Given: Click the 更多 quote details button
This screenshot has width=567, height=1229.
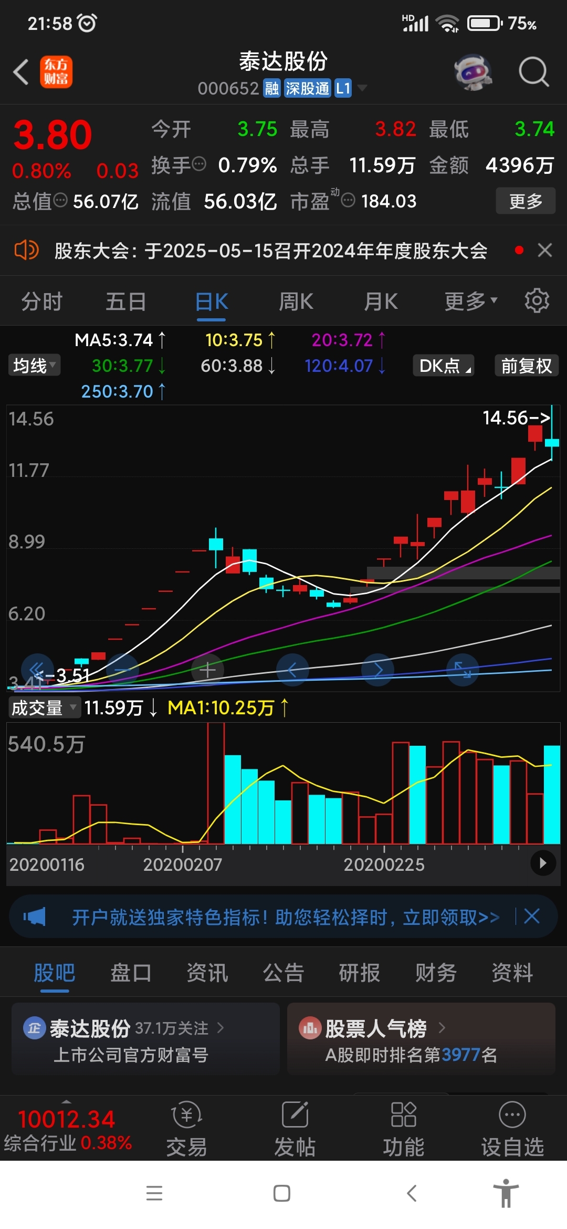Looking at the screenshot, I should (526, 201).
